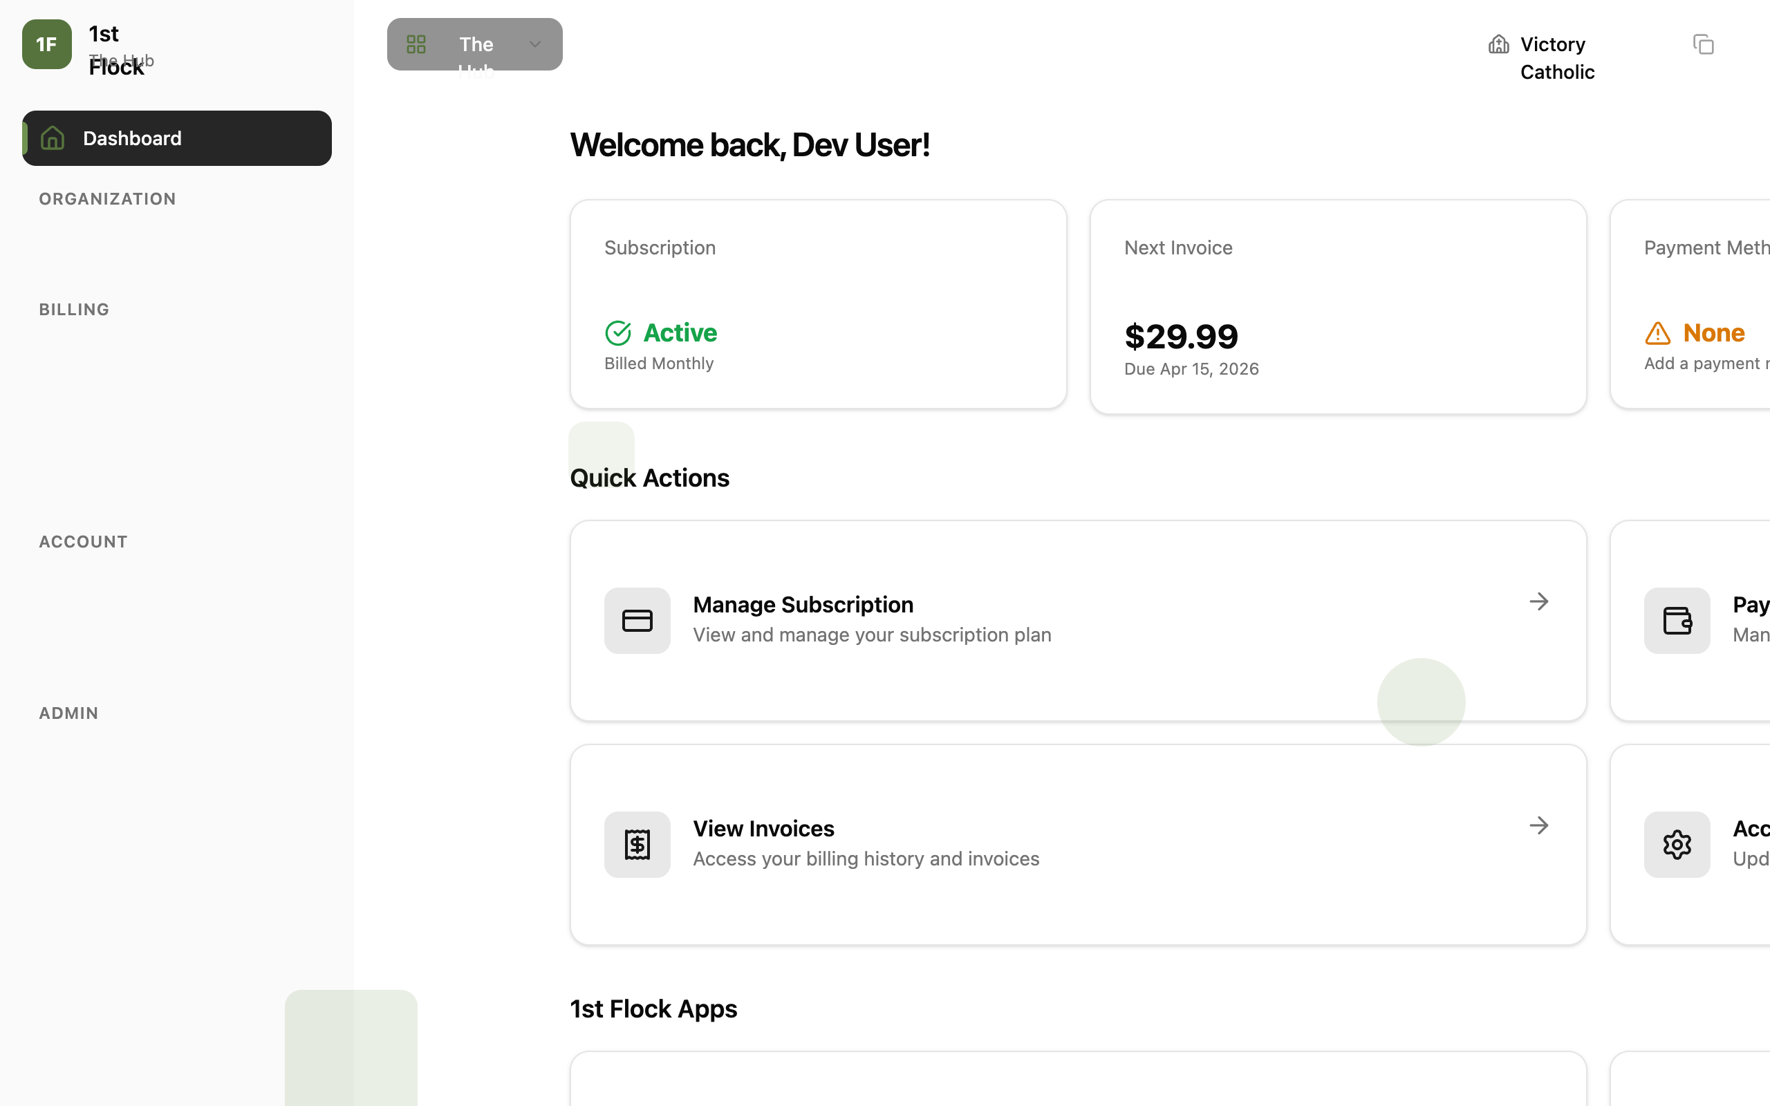Click the copy icon in the header
Screen dimensions: 1770x1106
[1704, 45]
